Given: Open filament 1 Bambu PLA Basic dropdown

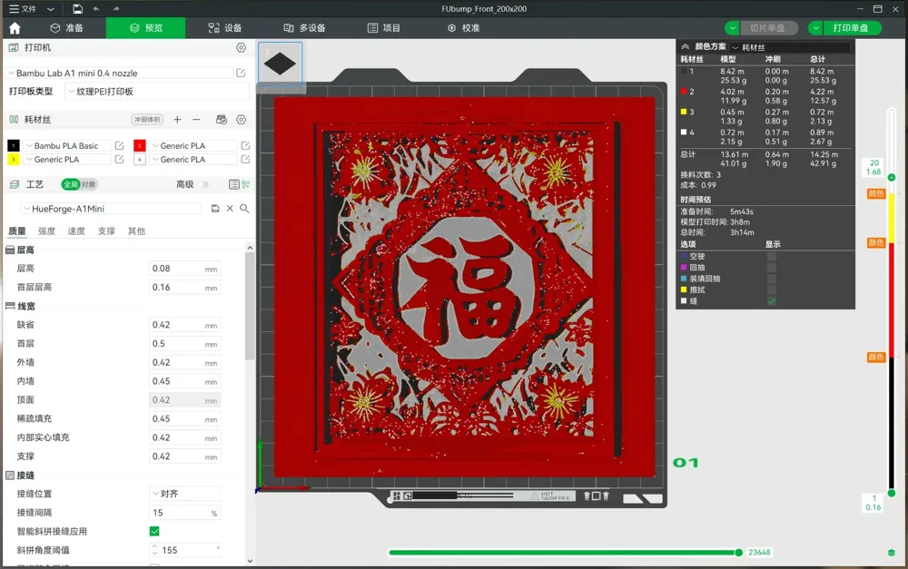Looking at the screenshot, I should pos(66,146).
